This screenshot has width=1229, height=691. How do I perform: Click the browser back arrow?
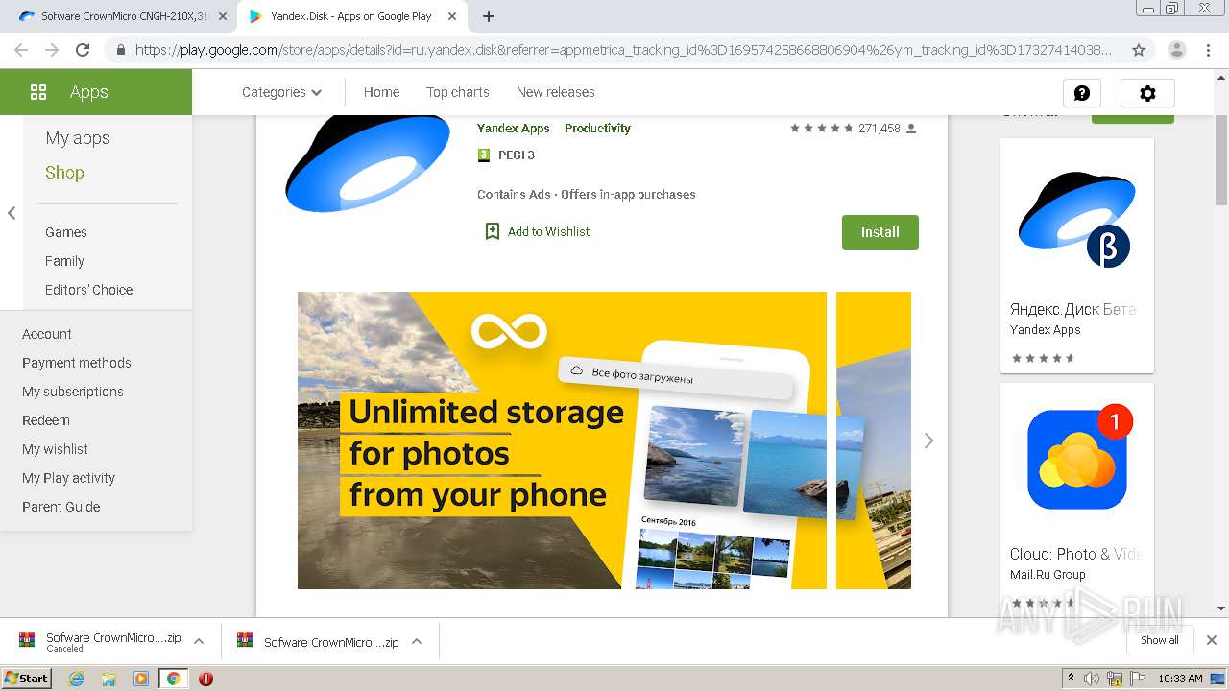coord(21,50)
